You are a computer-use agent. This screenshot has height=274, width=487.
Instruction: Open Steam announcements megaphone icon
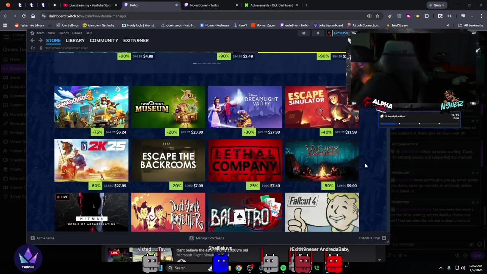coord(304,33)
